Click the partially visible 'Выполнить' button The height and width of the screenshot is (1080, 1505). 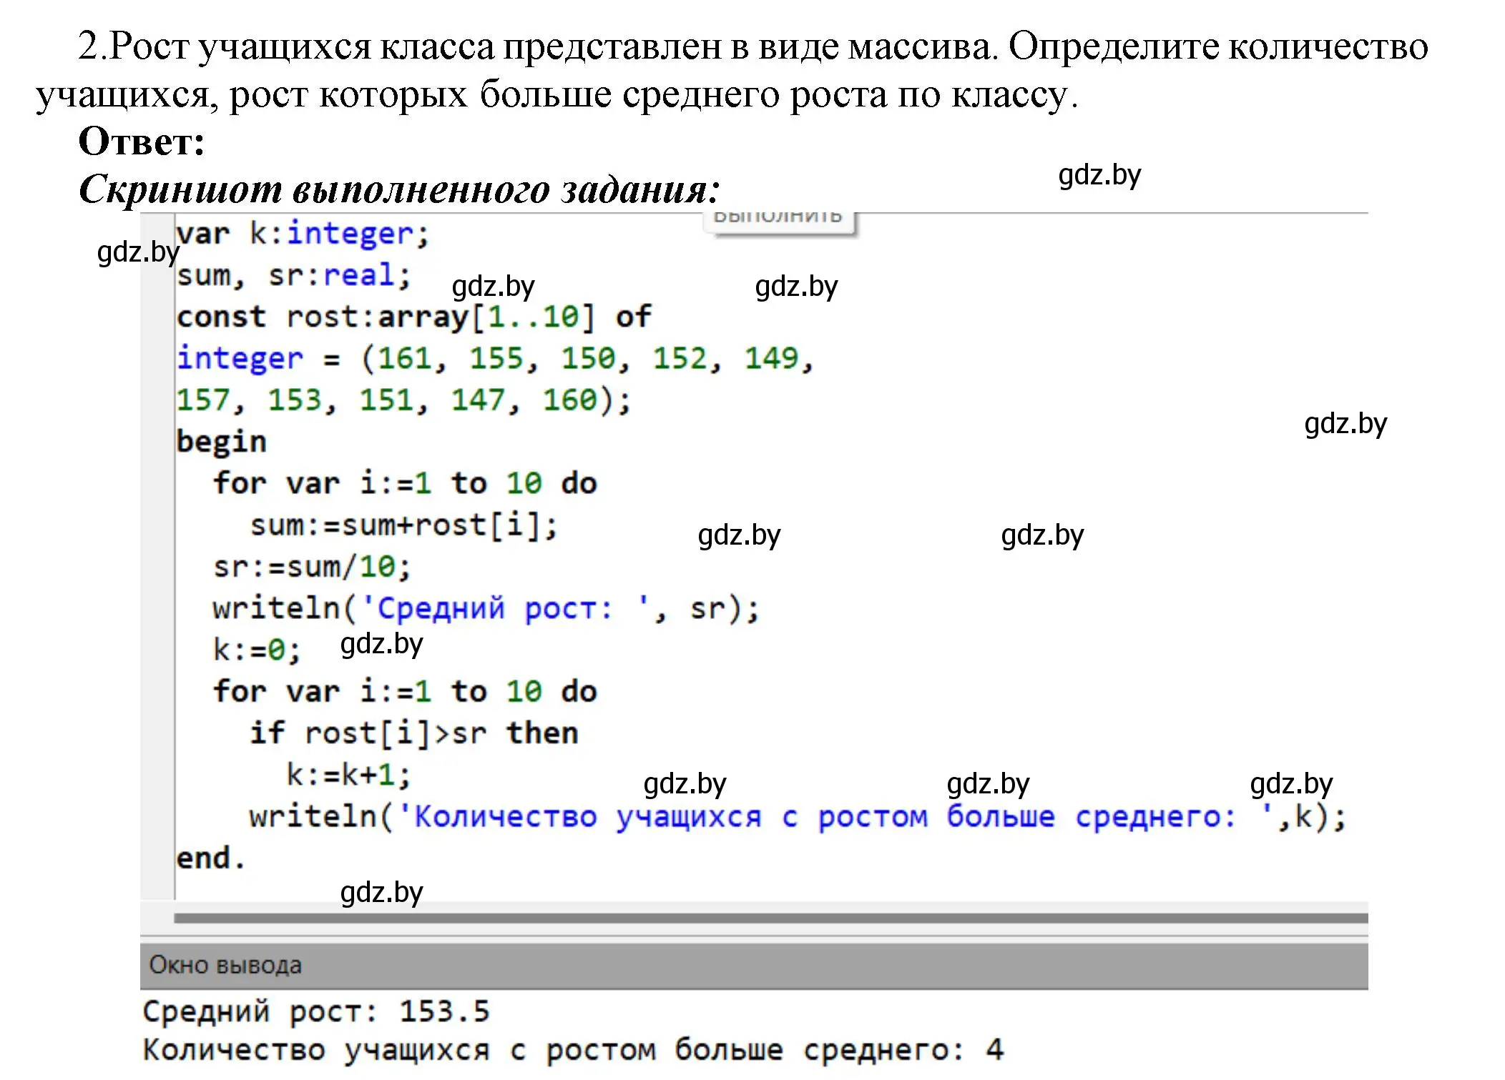pyautogui.click(x=778, y=222)
